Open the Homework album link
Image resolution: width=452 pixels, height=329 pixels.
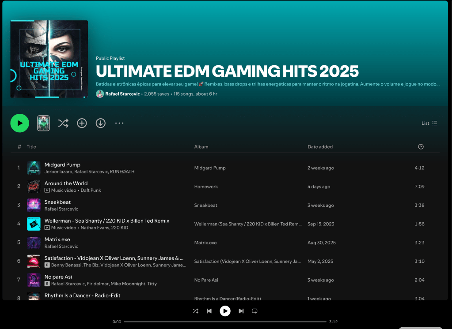point(206,187)
